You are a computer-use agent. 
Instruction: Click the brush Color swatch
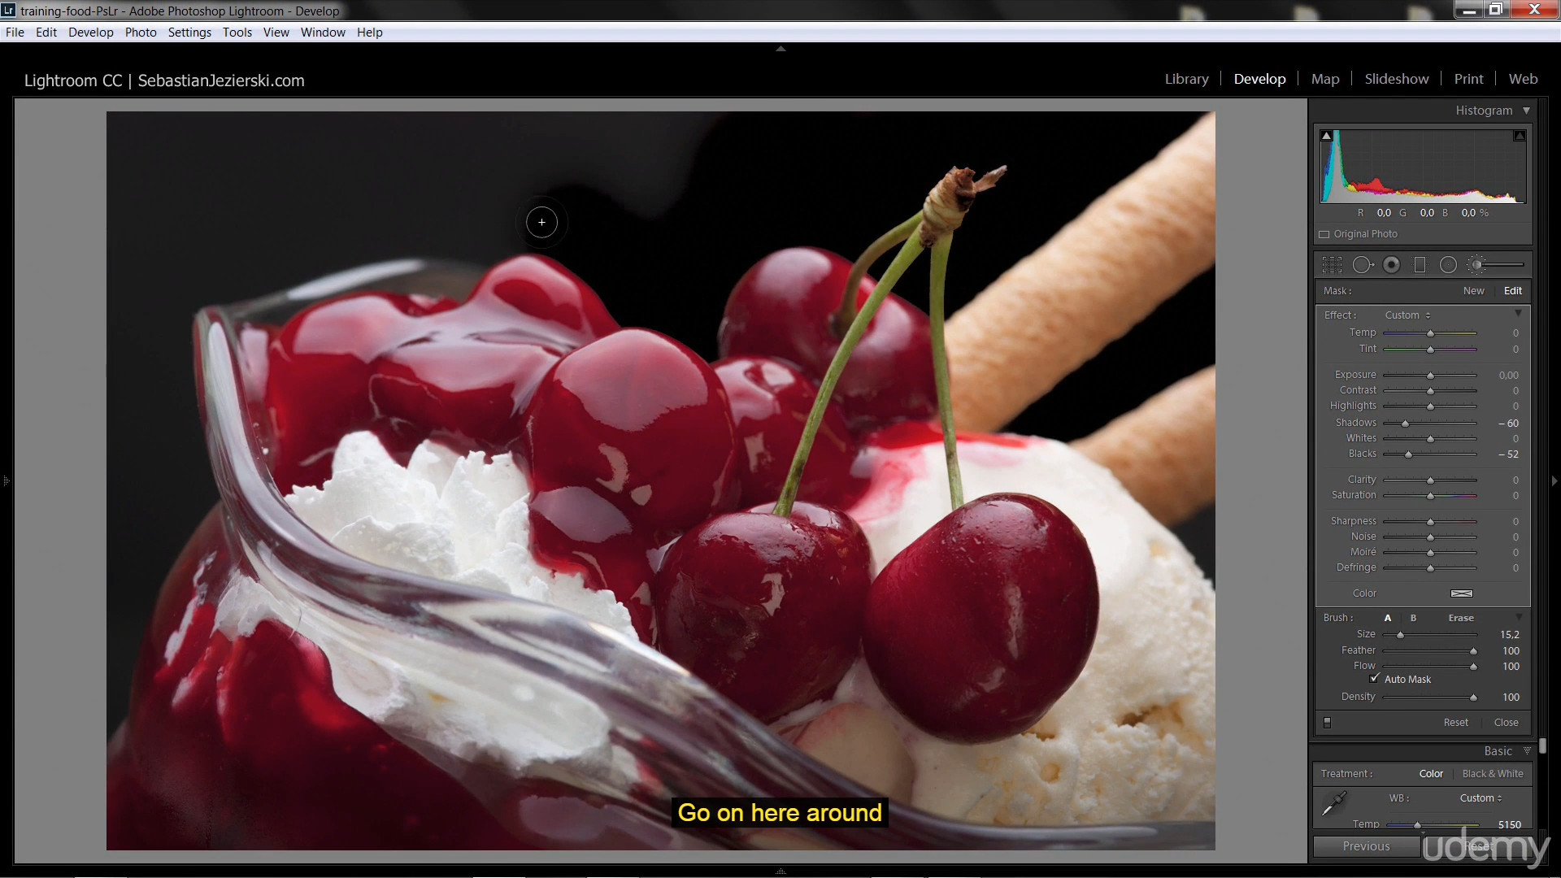click(x=1461, y=593)
